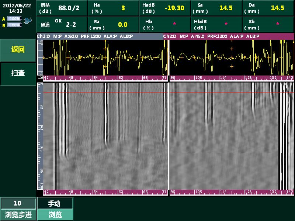Click the Hb (%) readout cell
This screenshot has width=295, height=221.
(x=165, y=25)
